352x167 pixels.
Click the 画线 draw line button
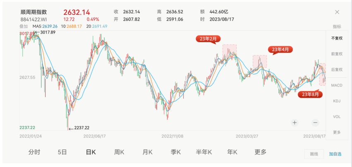(314, 154)
